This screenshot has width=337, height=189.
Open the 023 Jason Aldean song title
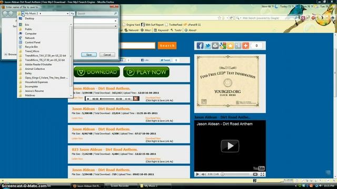point(105,149)
